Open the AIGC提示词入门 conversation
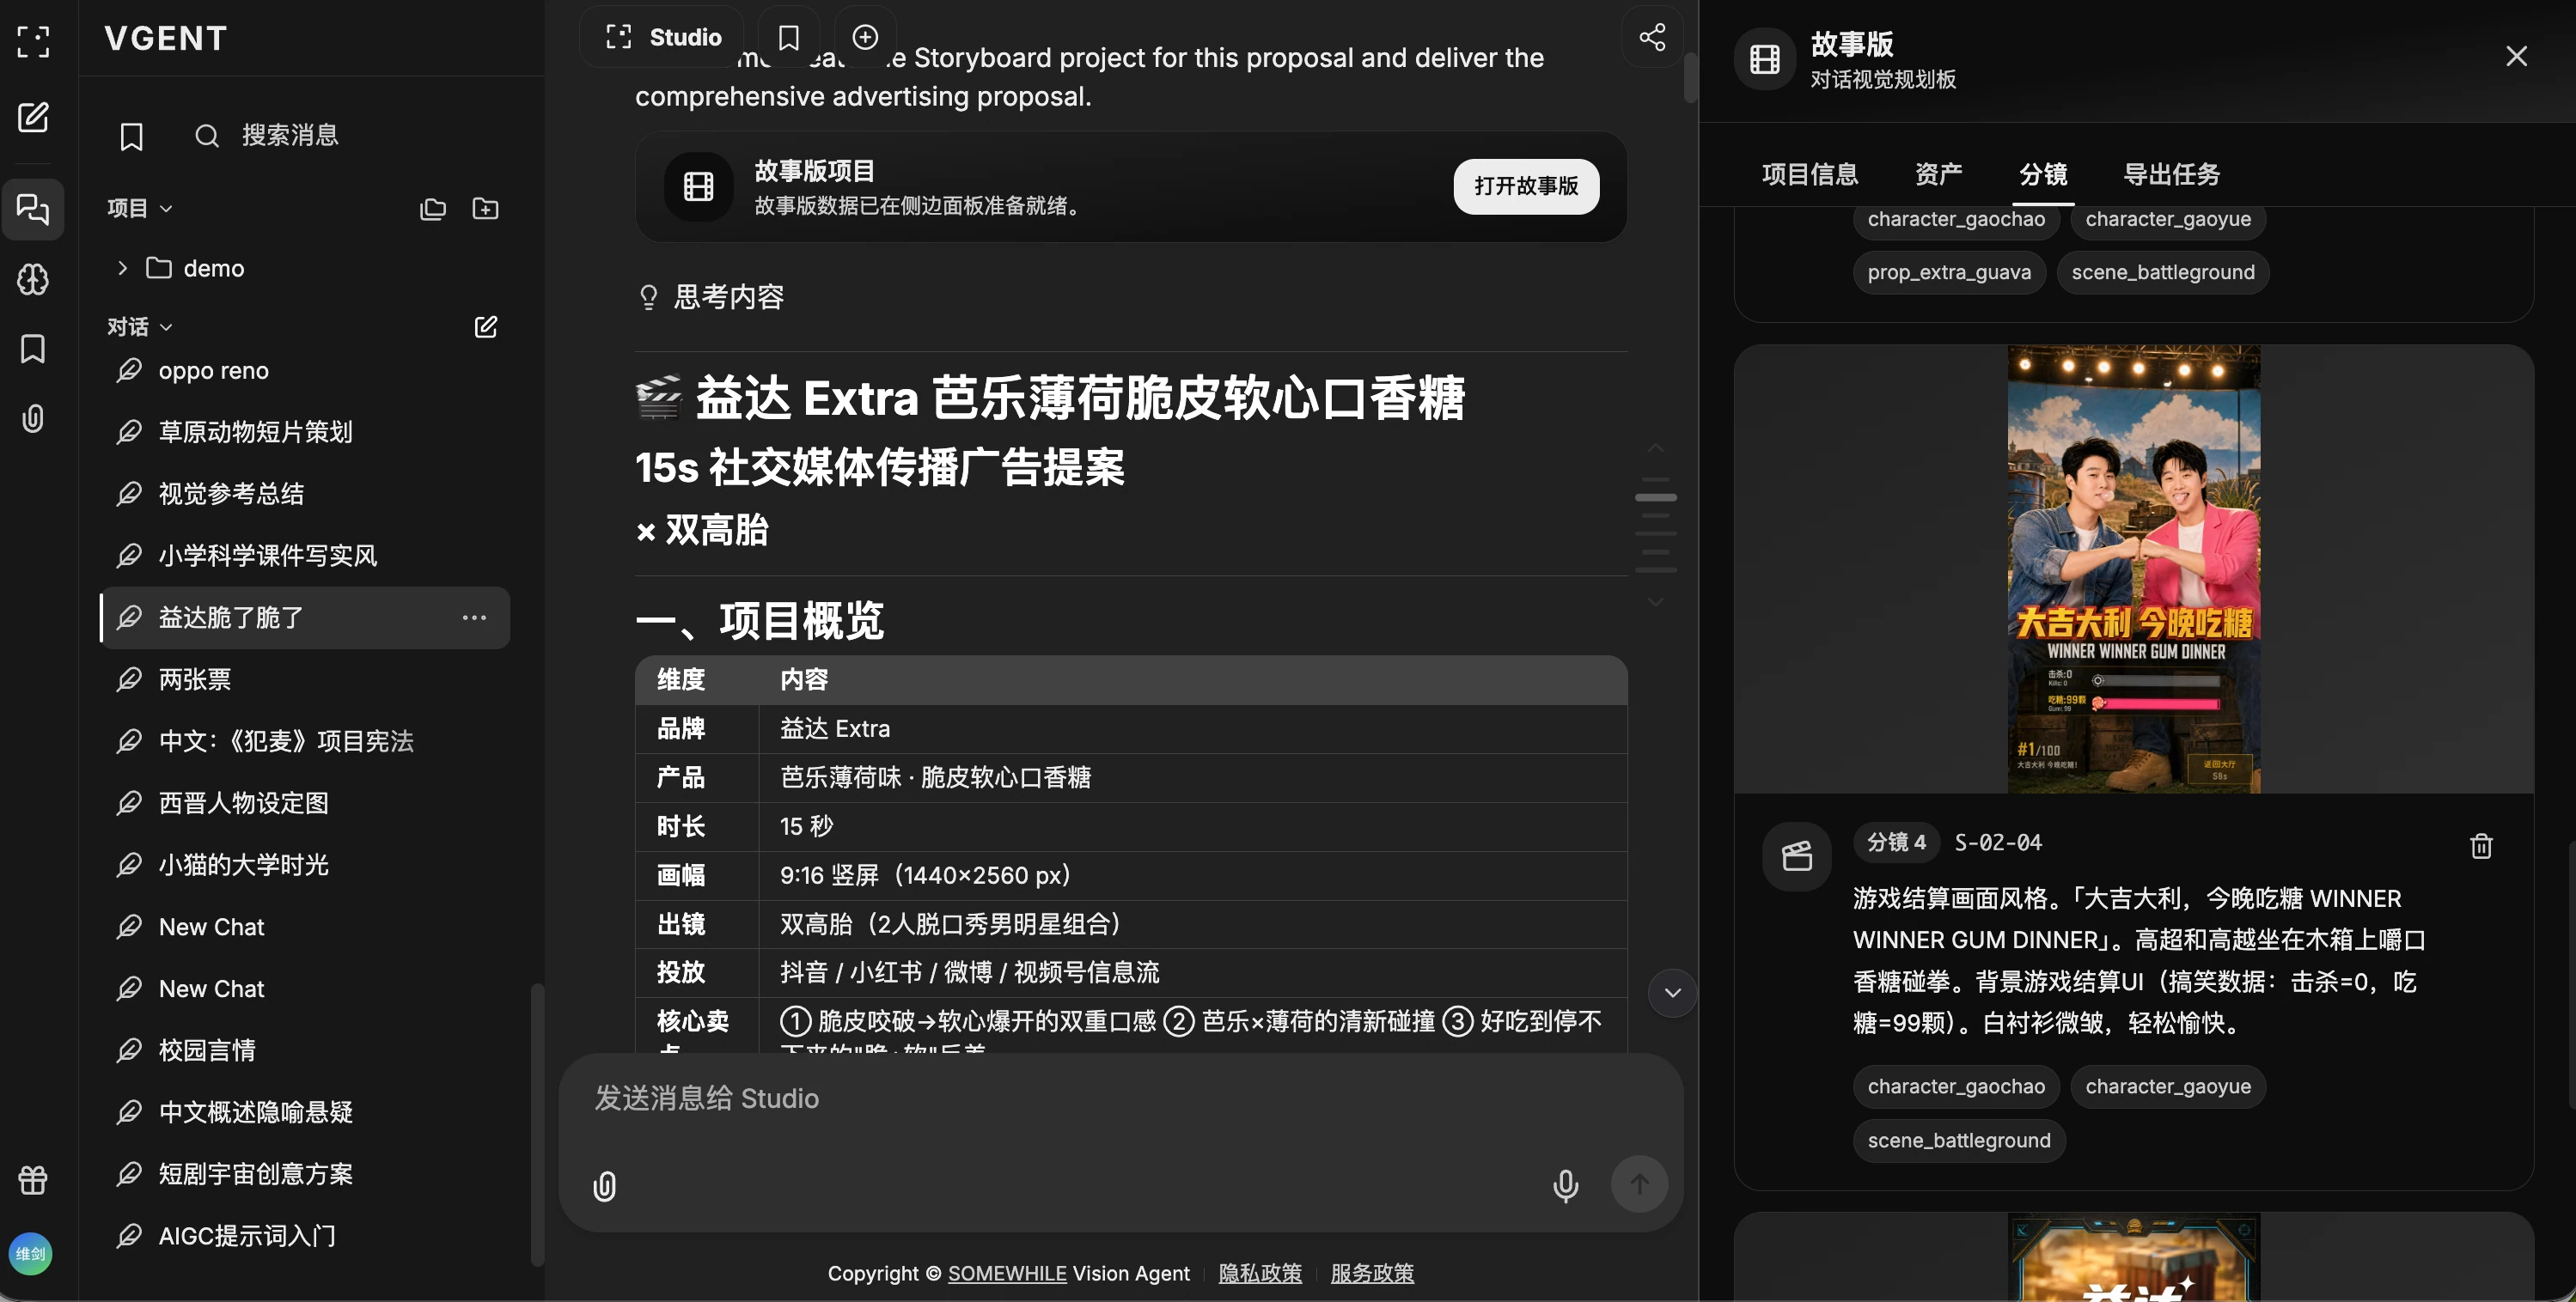 point(305,1235)
